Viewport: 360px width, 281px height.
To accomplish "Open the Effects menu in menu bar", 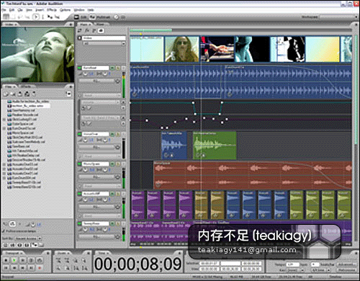I will coord(52,10).
